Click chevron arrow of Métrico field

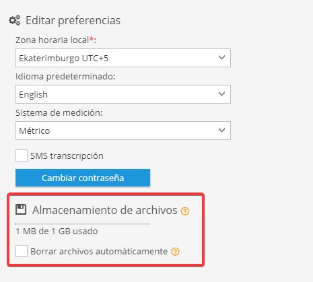click(221, 130)
